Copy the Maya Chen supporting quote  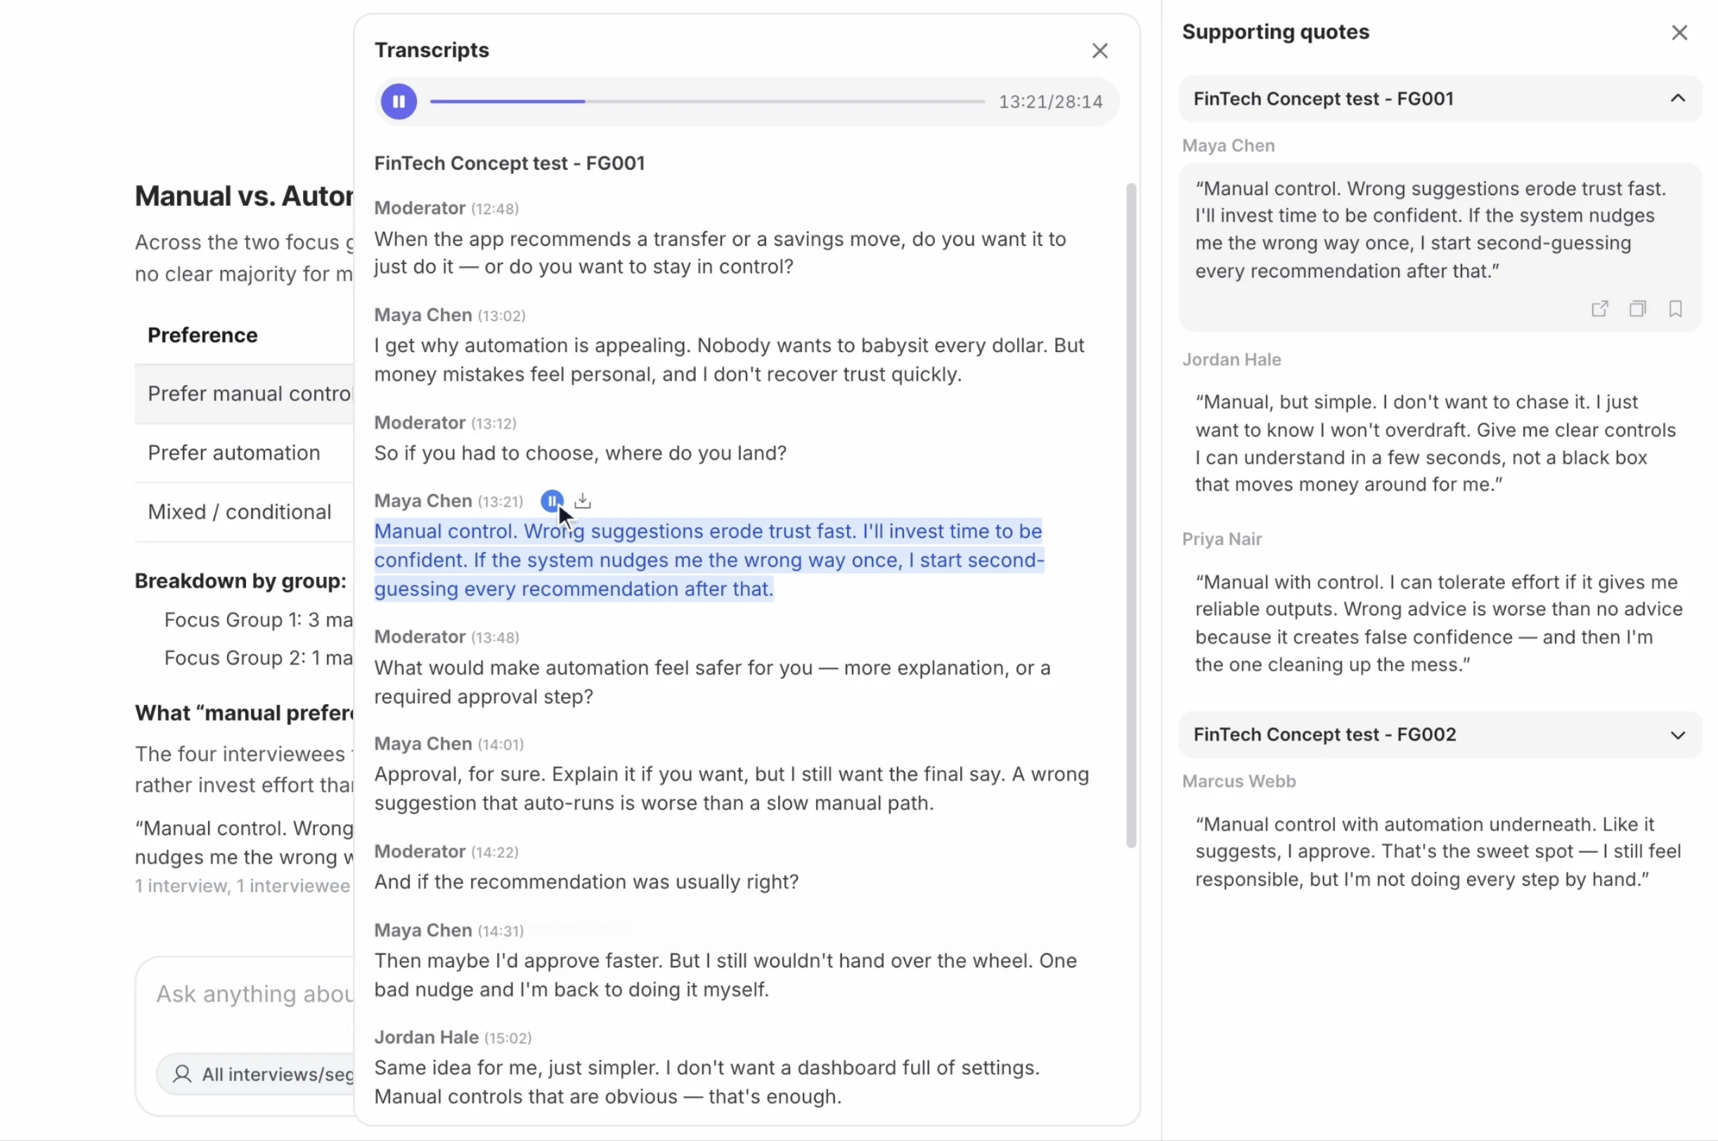coord(1637,308)
